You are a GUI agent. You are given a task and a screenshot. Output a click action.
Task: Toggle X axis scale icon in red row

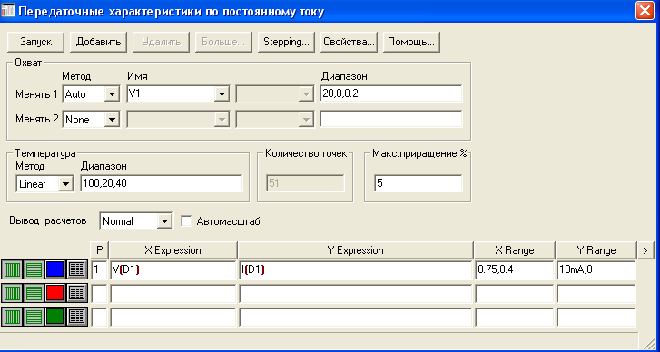point(13,293)
